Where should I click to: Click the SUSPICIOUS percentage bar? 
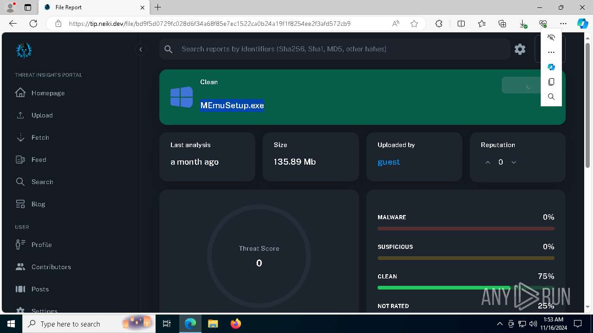[x=466, y=258]
